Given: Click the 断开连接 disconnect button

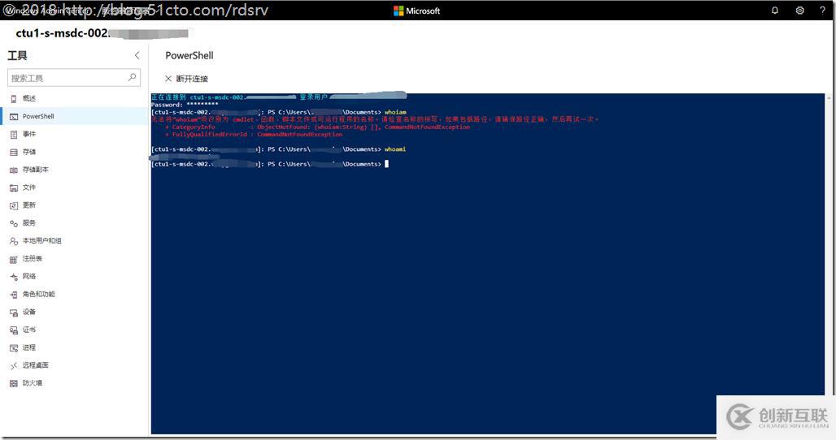Looking at the screenshot, I should coord(186,79).
